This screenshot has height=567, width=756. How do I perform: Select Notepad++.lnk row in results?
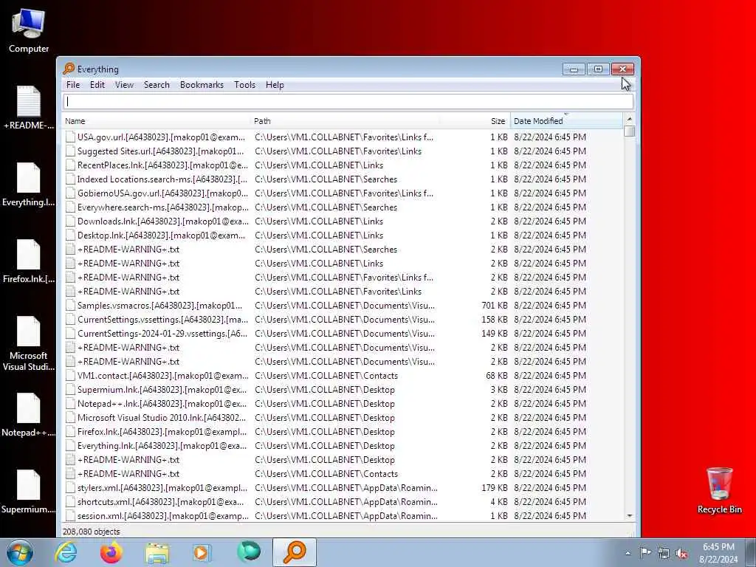343,404
